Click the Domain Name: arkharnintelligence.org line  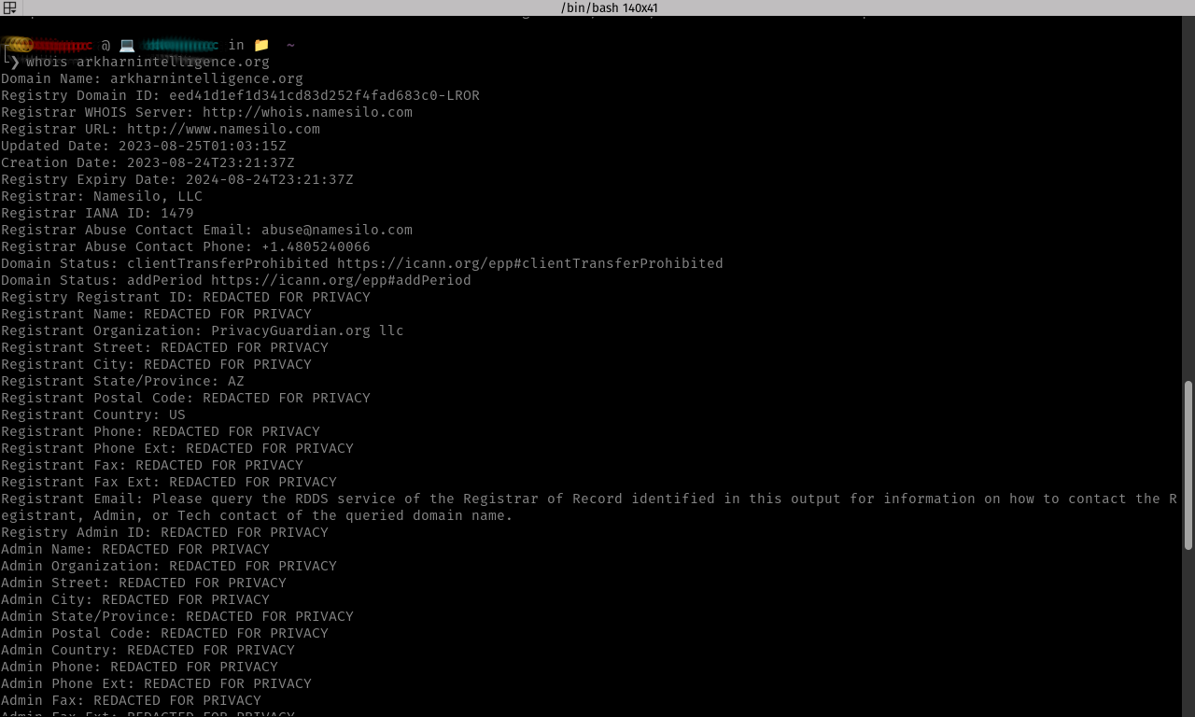(x=152, y=78)
